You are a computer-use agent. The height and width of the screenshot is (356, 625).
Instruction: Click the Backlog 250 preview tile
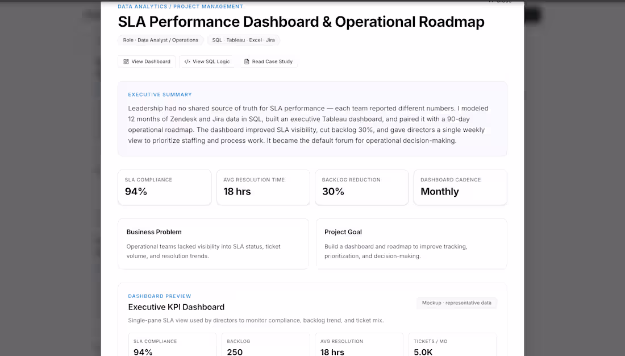point(266,345)
